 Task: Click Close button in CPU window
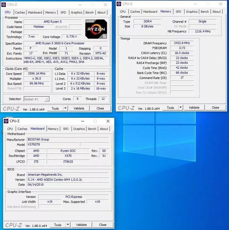100,108
